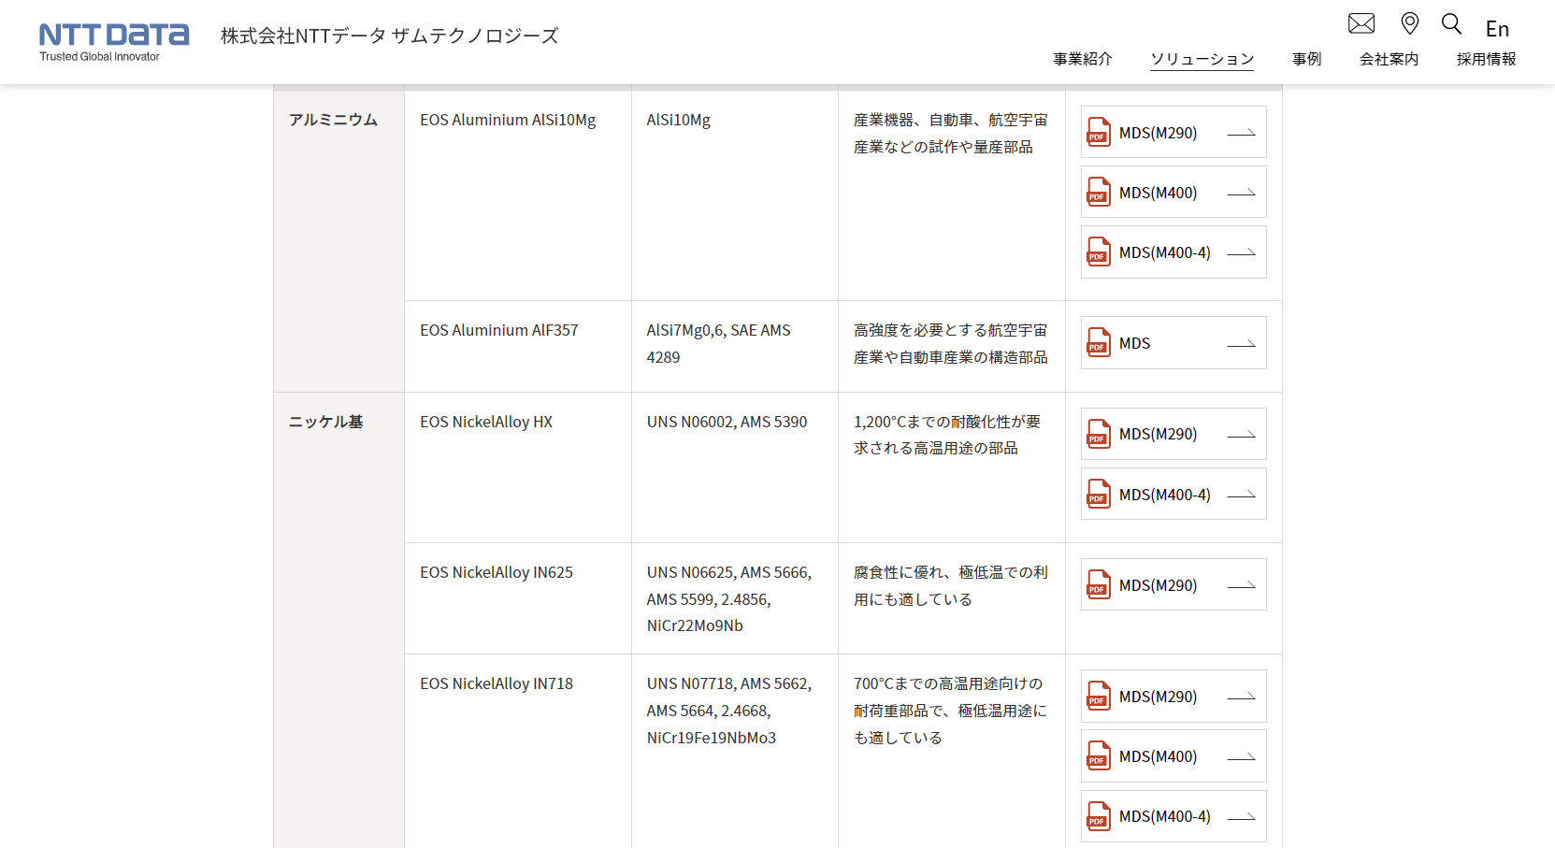Click PDF icon in AlSi10Mg MDS(M400-4) row
1555x848 pixels.
click(x=1099, y=252)
